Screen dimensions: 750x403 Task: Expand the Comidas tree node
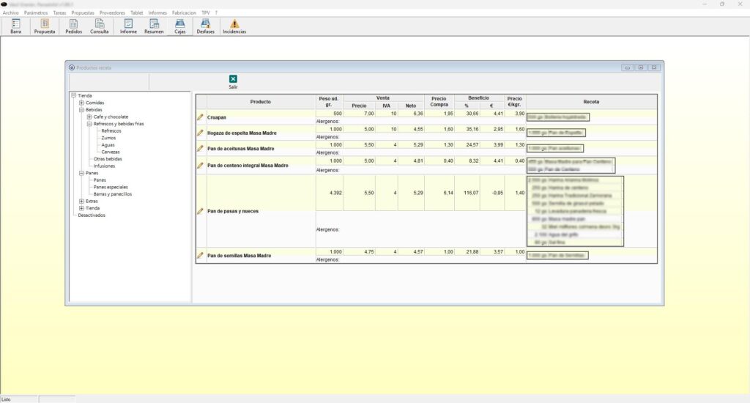(x=81, y=103)
